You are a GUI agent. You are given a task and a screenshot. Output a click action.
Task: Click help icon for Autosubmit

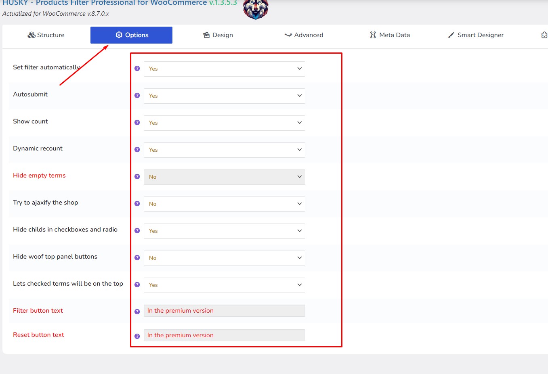[137, 96]
